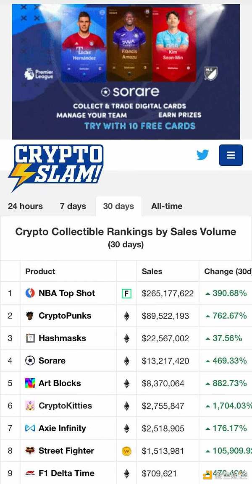Open the hamburger menu button

tap(231, 155)
